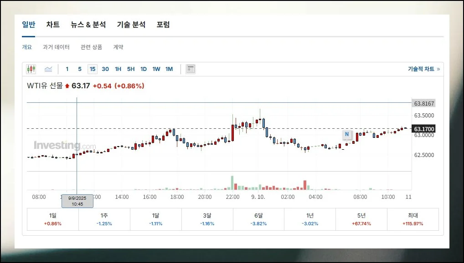The image size is (464, 263).
Task: Open the 기술 분석 tab
Action: click(131, 25)
